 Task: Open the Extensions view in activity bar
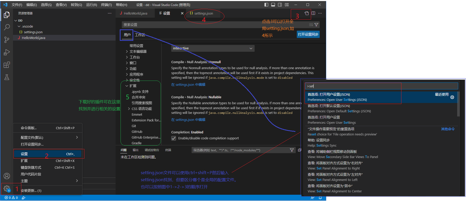7,65
